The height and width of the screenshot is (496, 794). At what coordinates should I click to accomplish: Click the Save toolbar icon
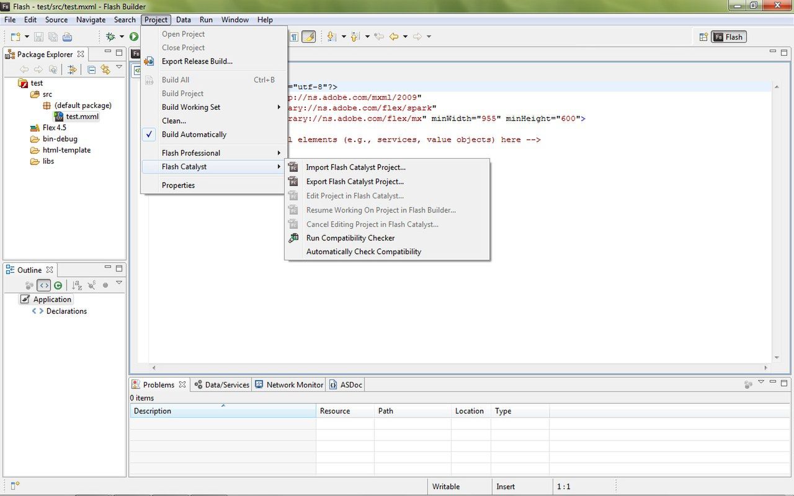point(38,37)
